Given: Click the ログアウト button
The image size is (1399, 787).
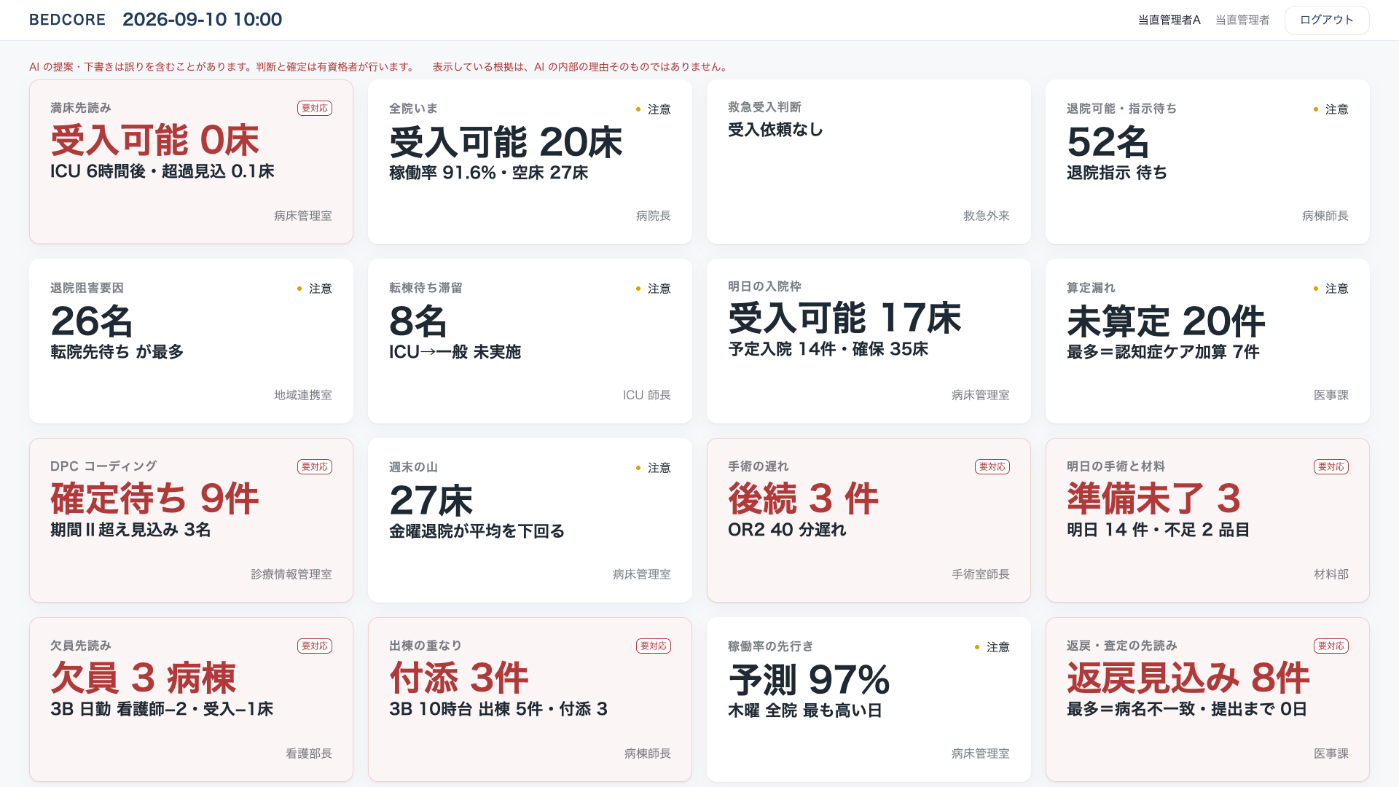Looking at the screenshot, I should tap(1326, 20).
